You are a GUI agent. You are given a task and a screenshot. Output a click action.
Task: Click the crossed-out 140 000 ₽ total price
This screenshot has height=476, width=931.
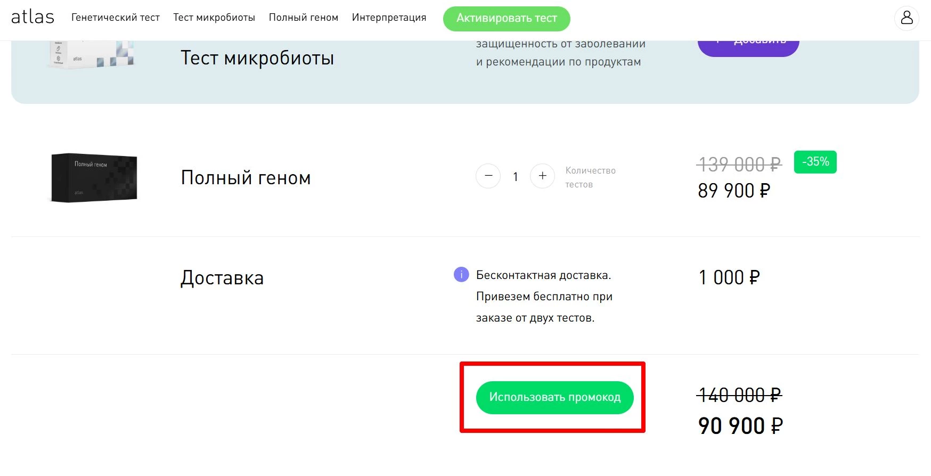[739, 395]
